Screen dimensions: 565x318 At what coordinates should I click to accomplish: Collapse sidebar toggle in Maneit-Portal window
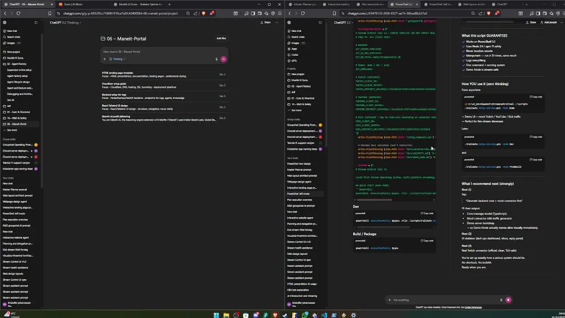pyautogui.click(x=36, y=23)
